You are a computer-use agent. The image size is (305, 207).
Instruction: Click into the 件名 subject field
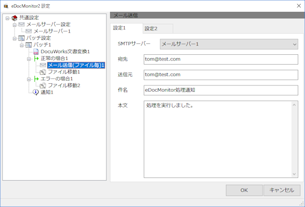click(x=221, y=90)
